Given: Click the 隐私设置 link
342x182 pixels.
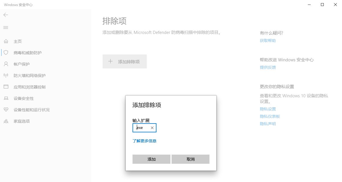Looking at the screenshot, I should 268,109.
